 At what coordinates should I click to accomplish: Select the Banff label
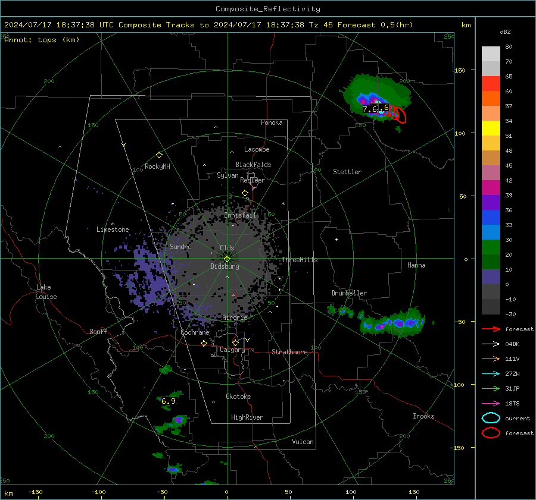coord(98,332)
